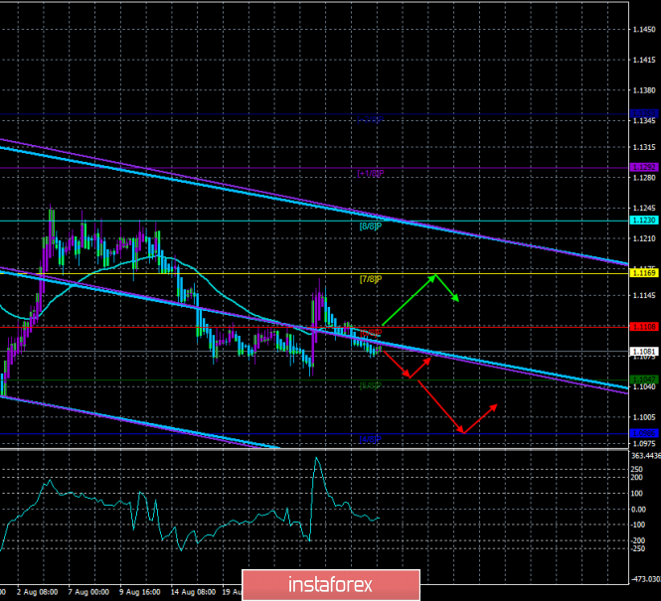
Task: Click the final red upward arrow
Action: click(481, 417)
